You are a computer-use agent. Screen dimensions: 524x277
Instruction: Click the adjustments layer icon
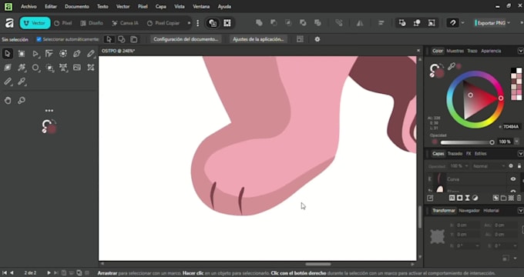click(x=475, y=199)
